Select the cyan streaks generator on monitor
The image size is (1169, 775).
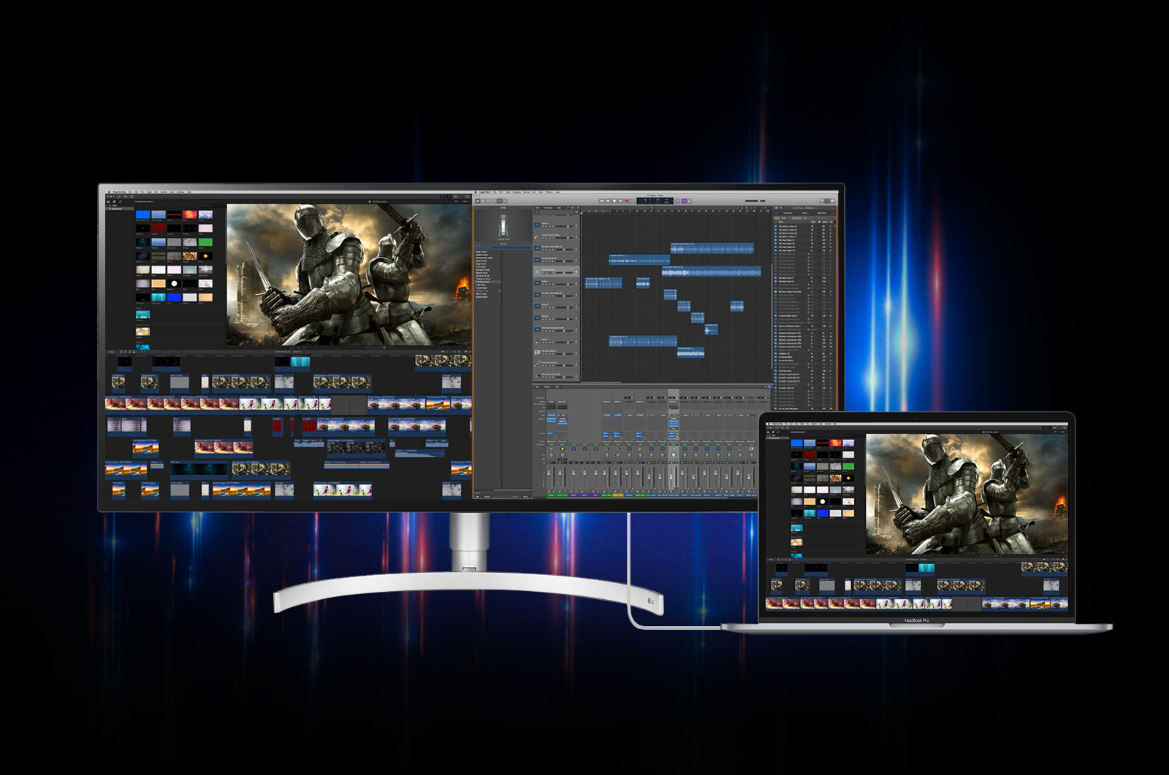click(159, 297)
